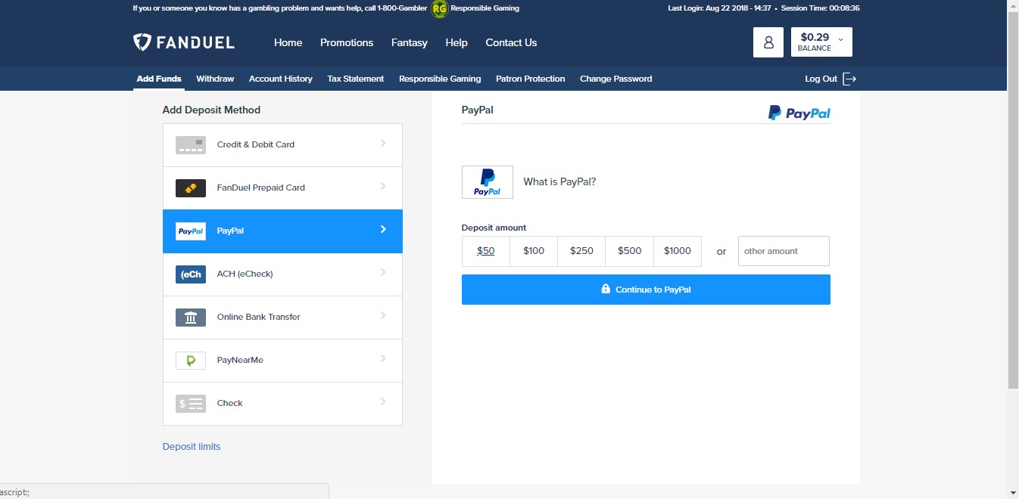Click the Responsible Gaming RG badge

pos(439,9)
